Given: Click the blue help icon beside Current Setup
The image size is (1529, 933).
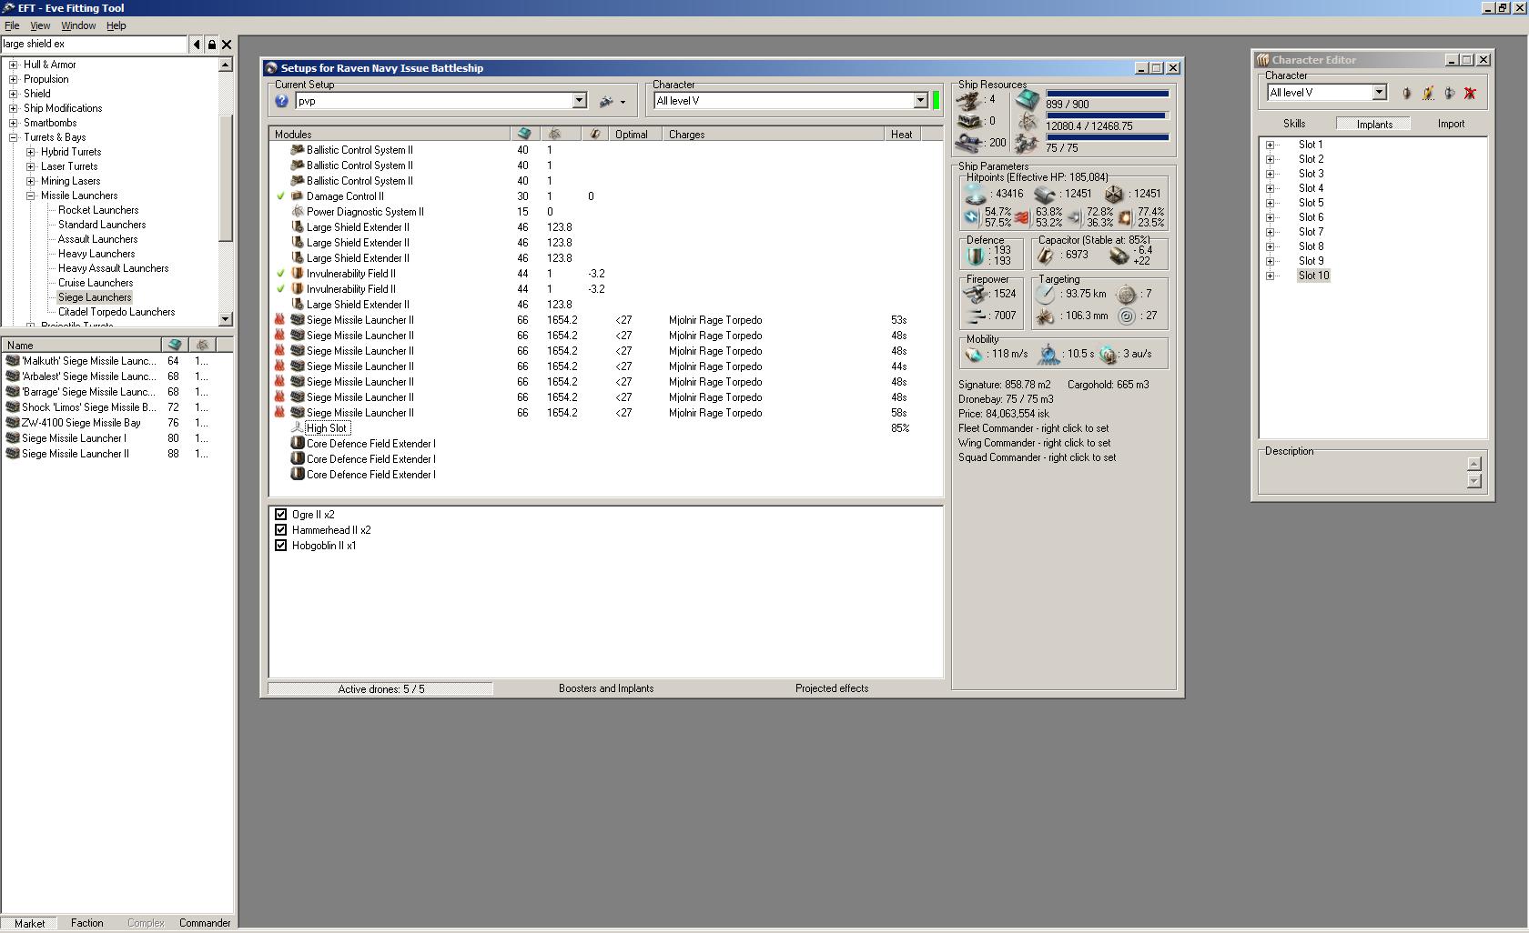Looking at the screenshot, I should (x=282, y=101).
